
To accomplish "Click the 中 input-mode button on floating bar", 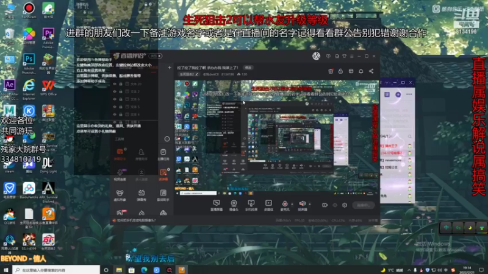I will click(447, 228).
